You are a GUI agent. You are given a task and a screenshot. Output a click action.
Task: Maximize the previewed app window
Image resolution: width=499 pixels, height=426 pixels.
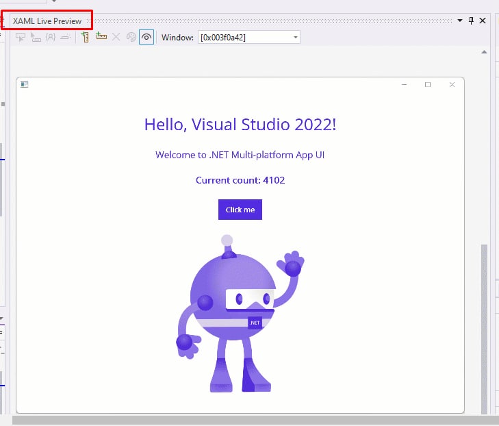(428, 84)
